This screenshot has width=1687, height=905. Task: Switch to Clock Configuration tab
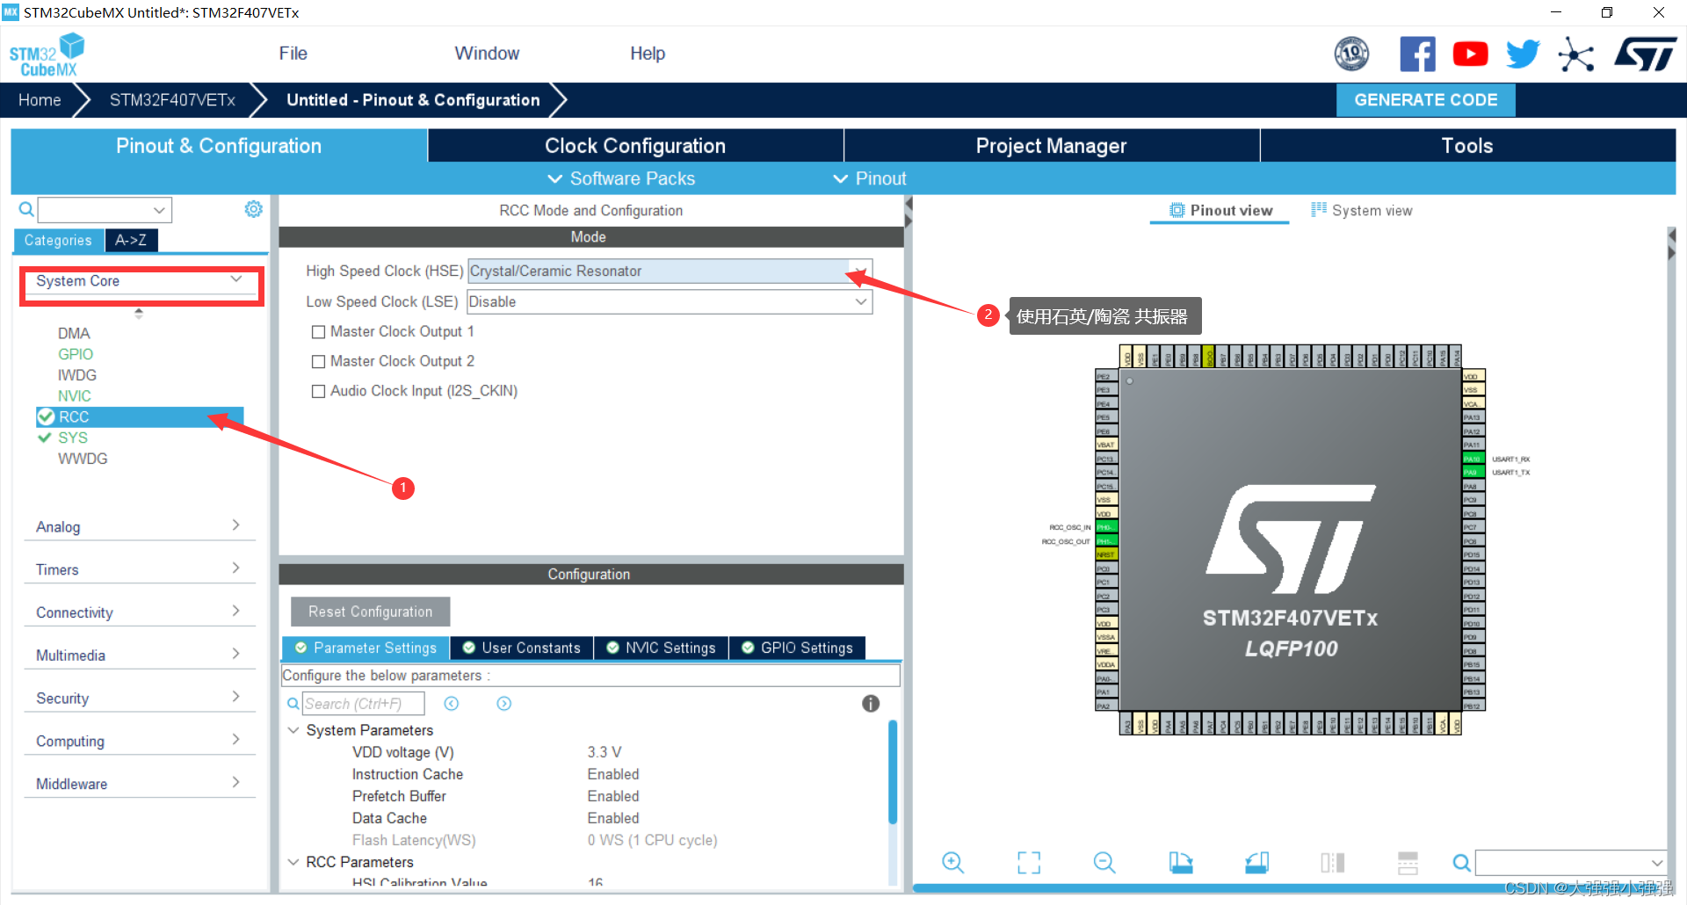(635, 146)
